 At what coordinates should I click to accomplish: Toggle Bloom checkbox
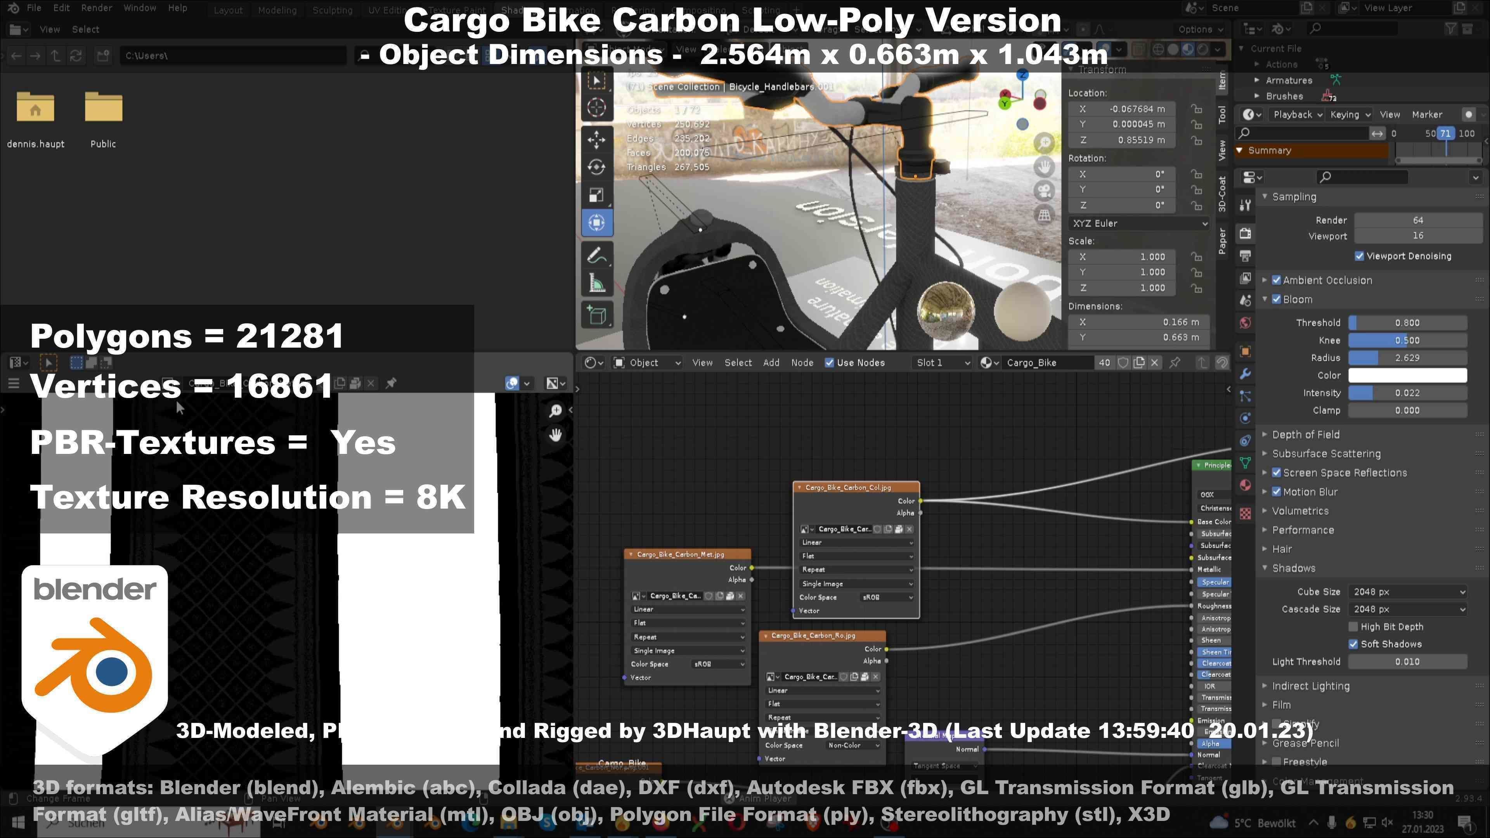(x=1277, y=299)
